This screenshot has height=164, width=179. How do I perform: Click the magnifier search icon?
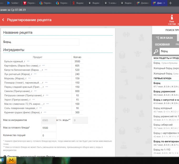coord(156,51)
